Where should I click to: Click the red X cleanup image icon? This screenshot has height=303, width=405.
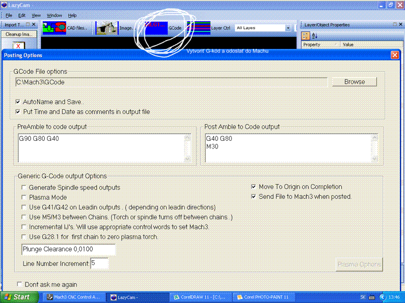click(x=18, y=46)
